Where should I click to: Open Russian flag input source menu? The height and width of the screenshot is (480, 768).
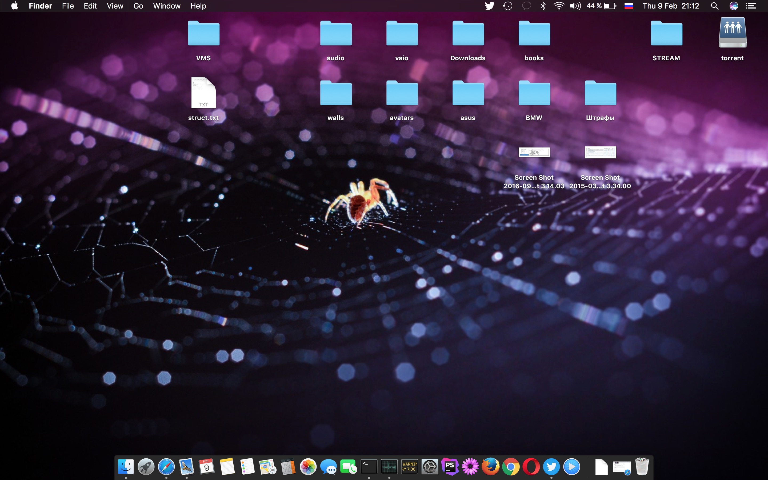[629, 6]
